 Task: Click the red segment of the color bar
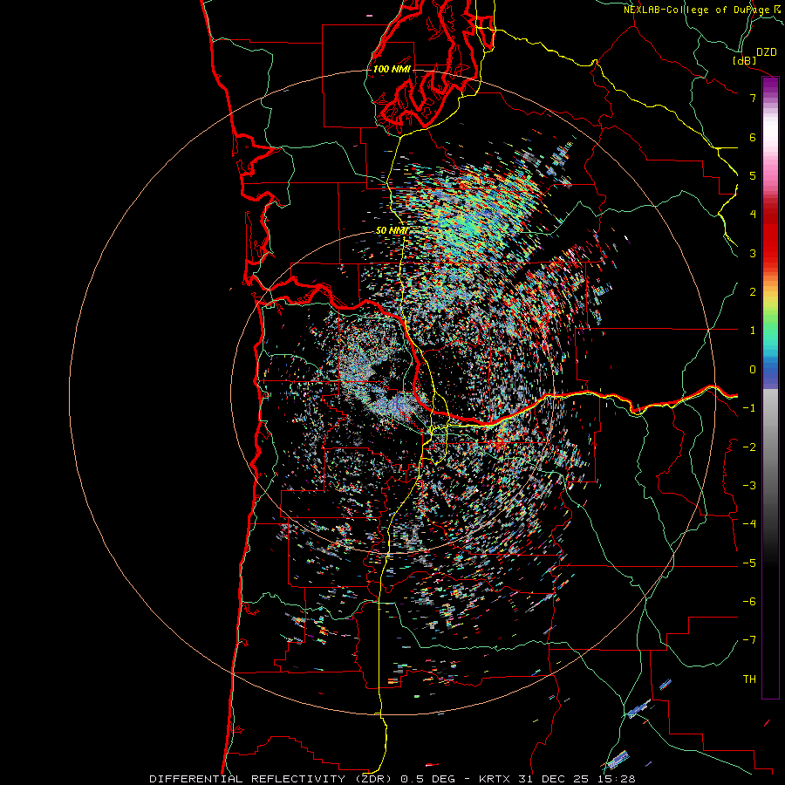click(770, 235)
